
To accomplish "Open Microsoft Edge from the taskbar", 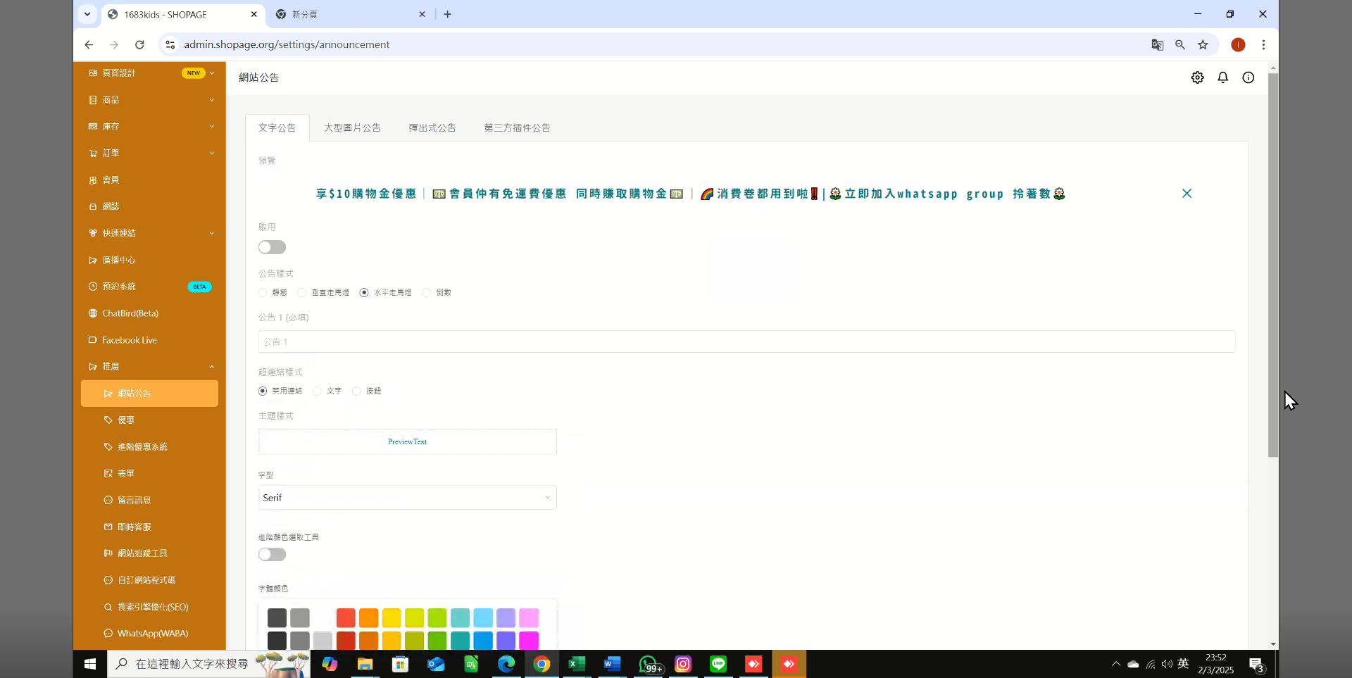I will pos(506,664).
